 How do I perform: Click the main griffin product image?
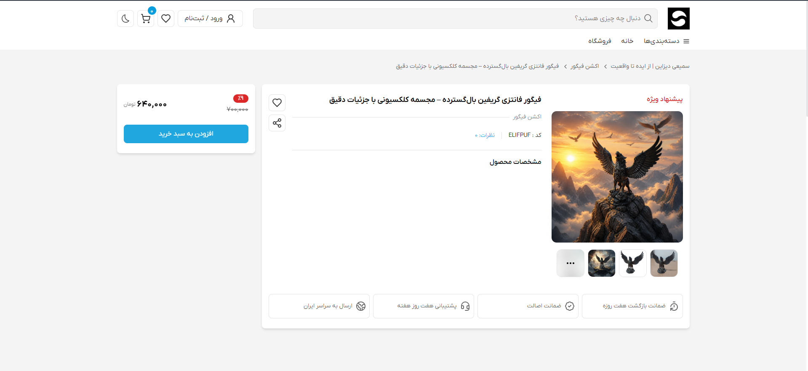pos(617,177)
